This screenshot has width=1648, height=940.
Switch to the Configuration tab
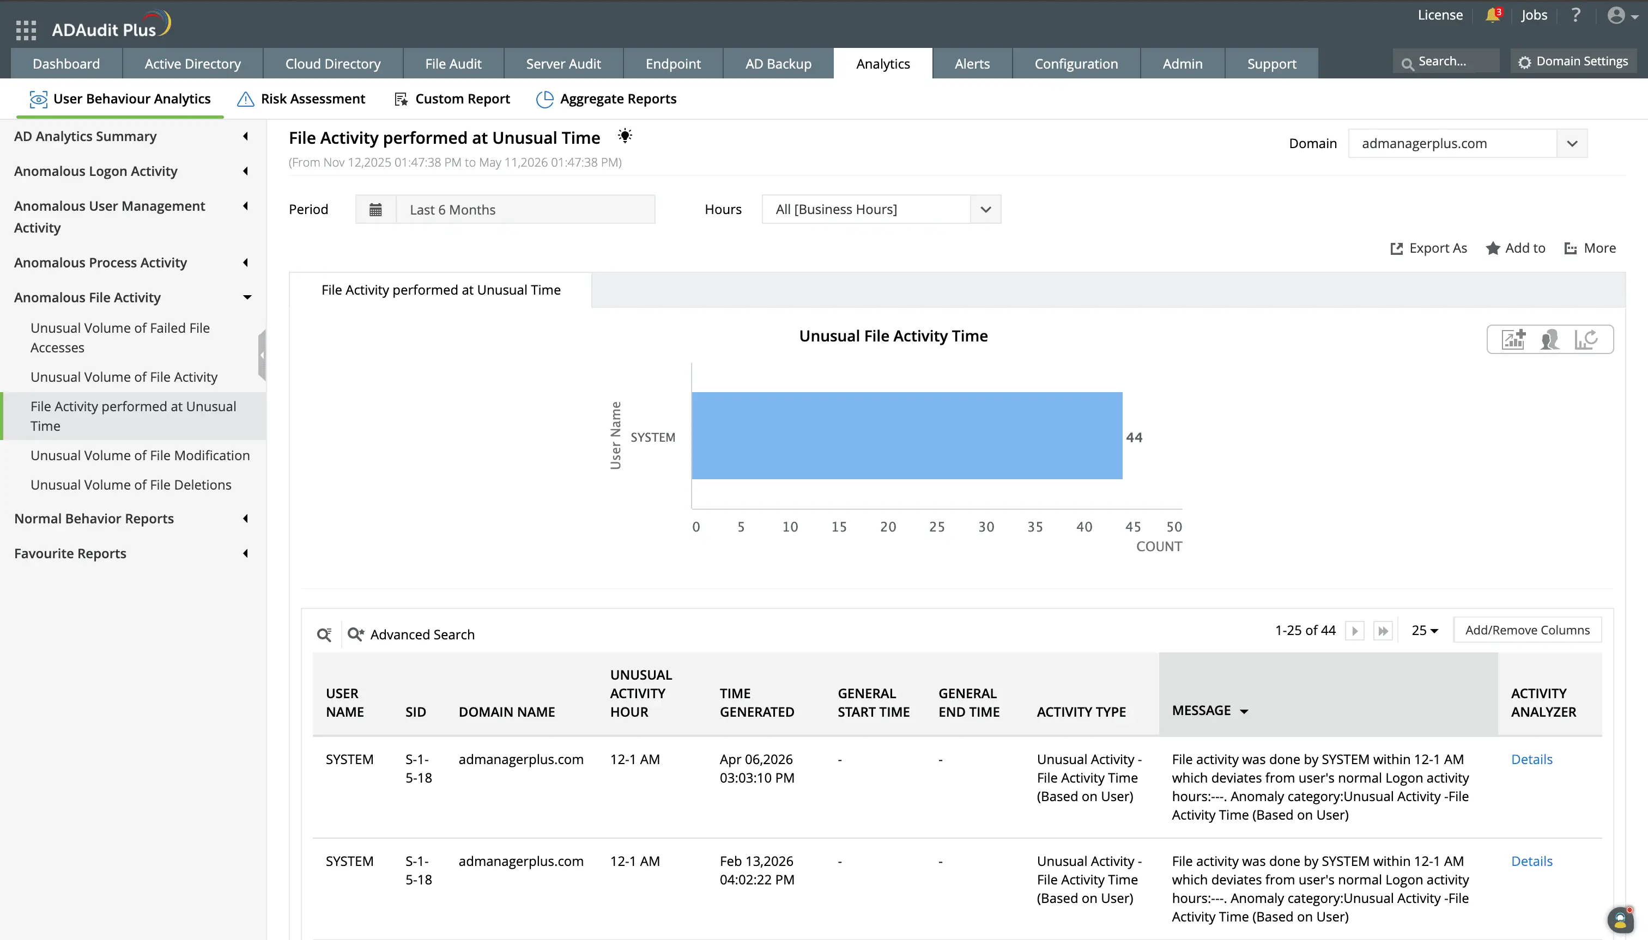coord(1076,63)
